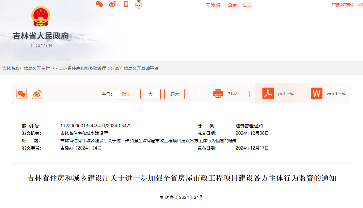Open the 政府信息公开基础平台 breadcrumb section
This screenshot has width=363, height=208.
137,68
